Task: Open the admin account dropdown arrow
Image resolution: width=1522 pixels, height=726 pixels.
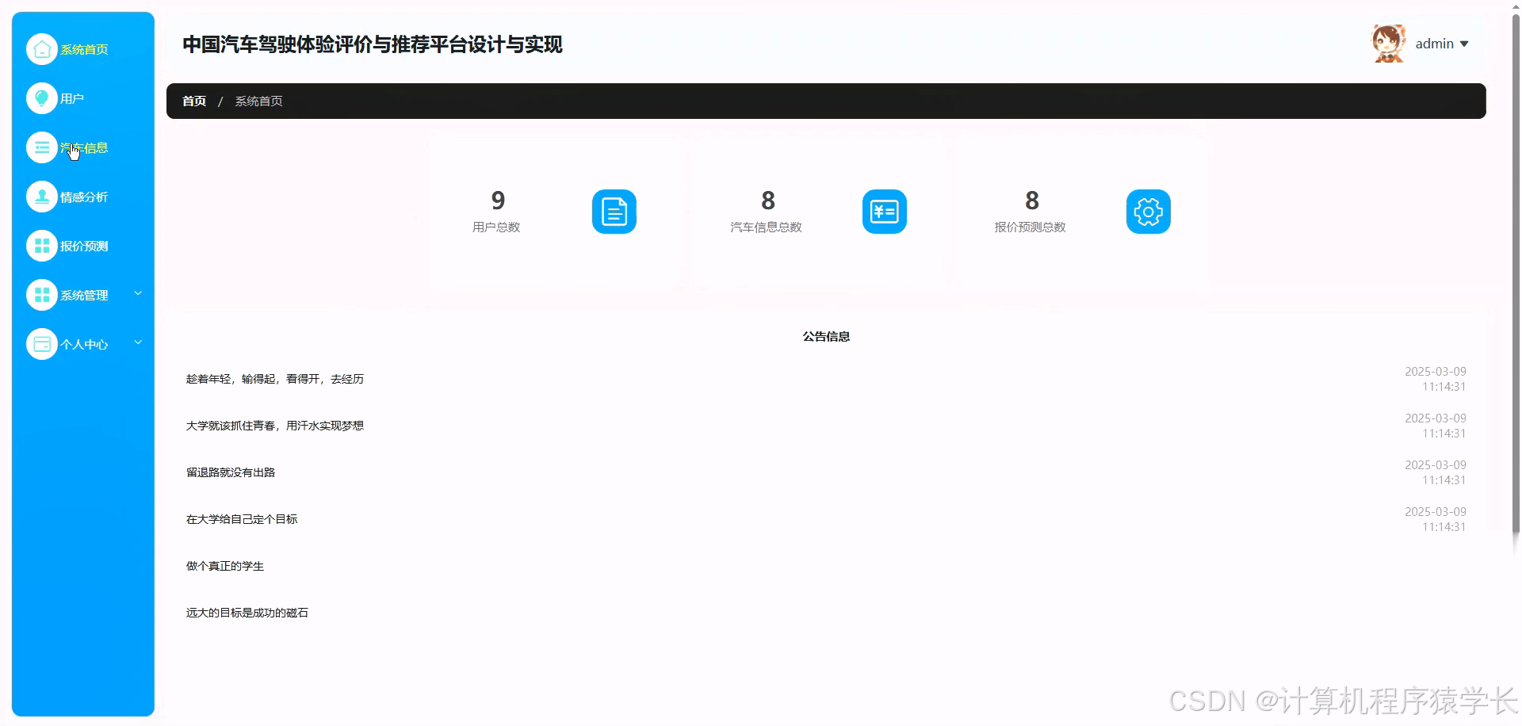Action: pyautogui.click(x=1466, y=44)
